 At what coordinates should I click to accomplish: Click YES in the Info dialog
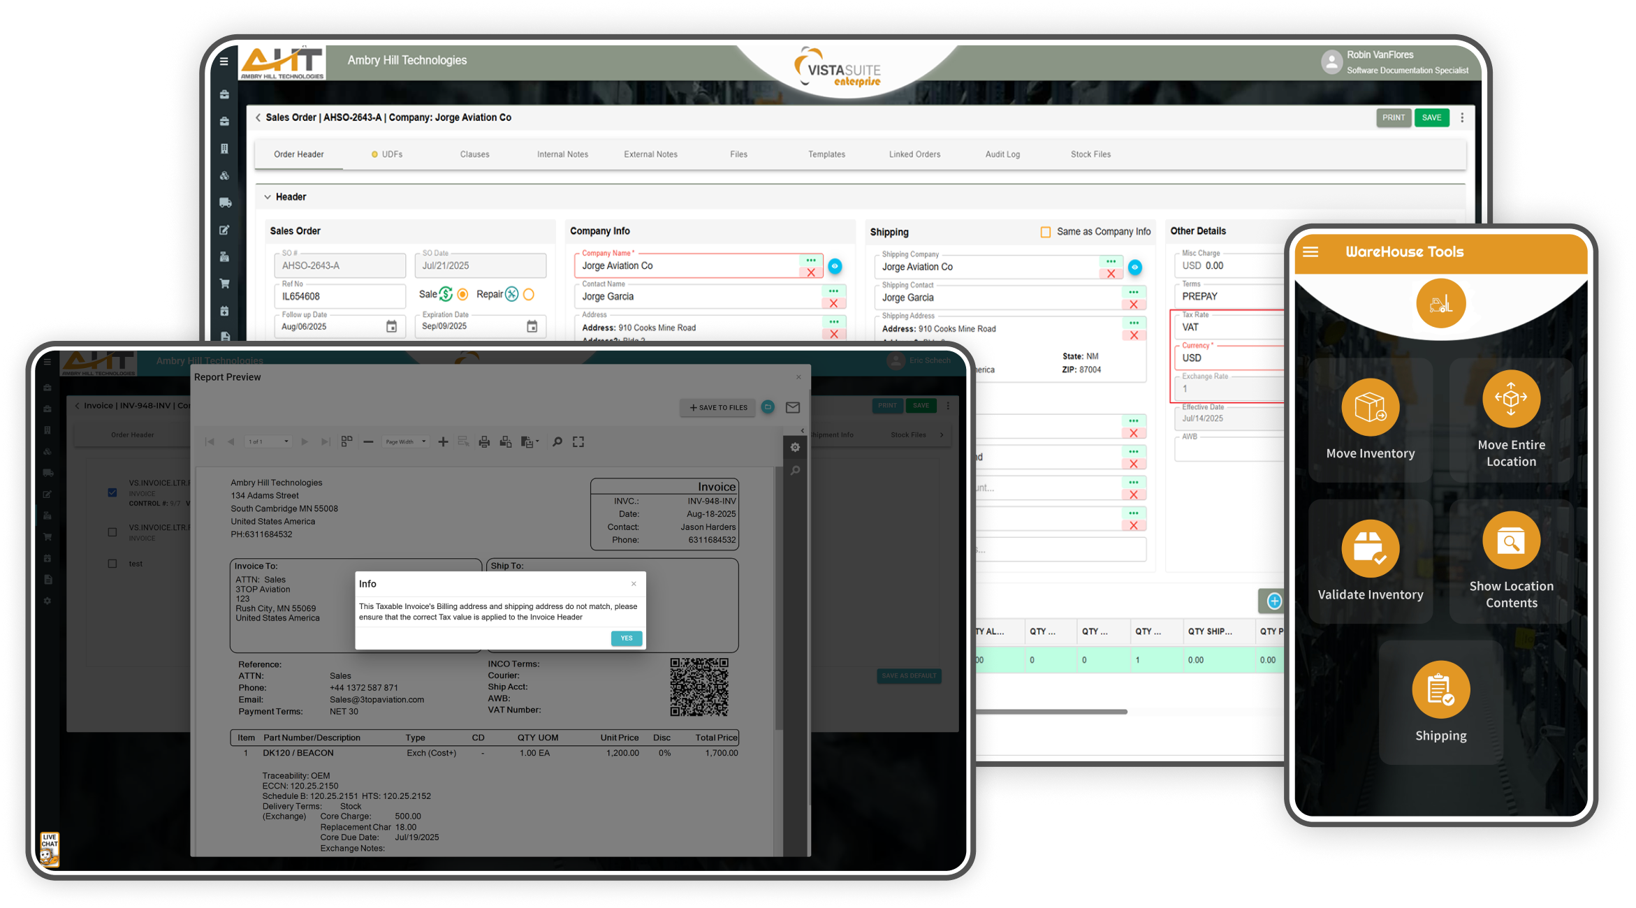(x=627, y=638)
